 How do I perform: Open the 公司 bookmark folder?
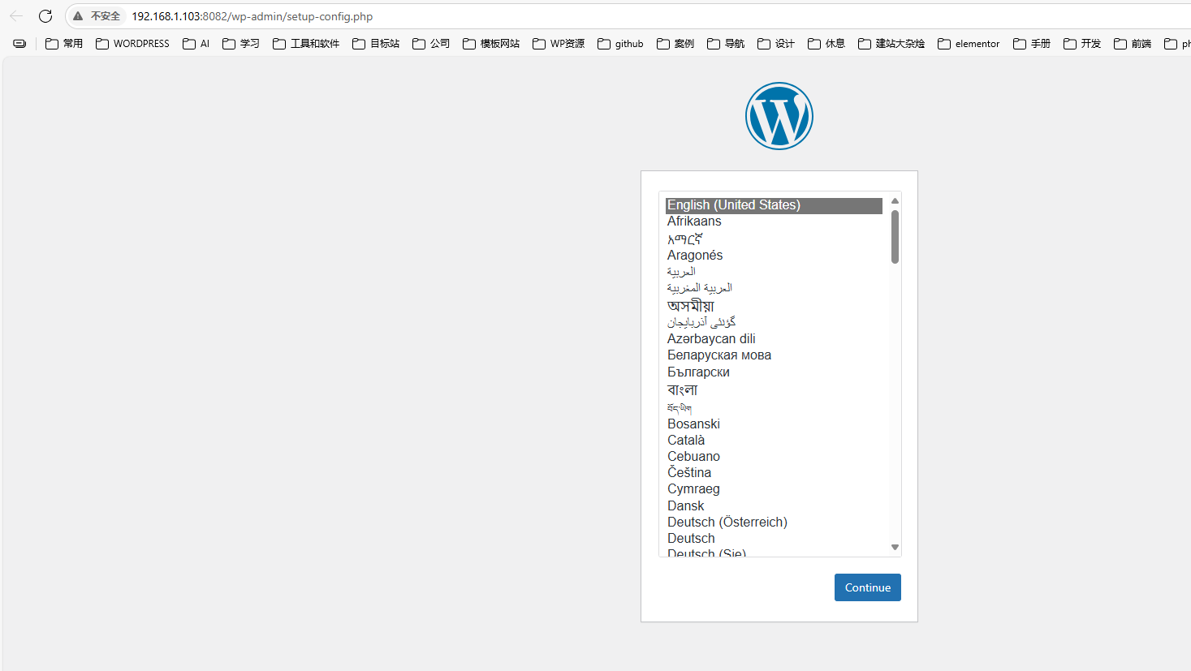(431, 44)
